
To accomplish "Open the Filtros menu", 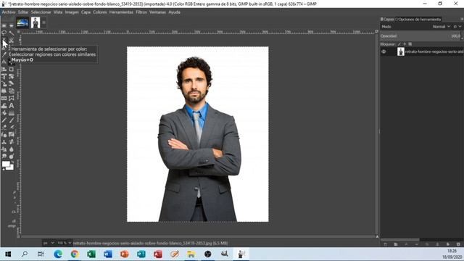I will (141, 12).
